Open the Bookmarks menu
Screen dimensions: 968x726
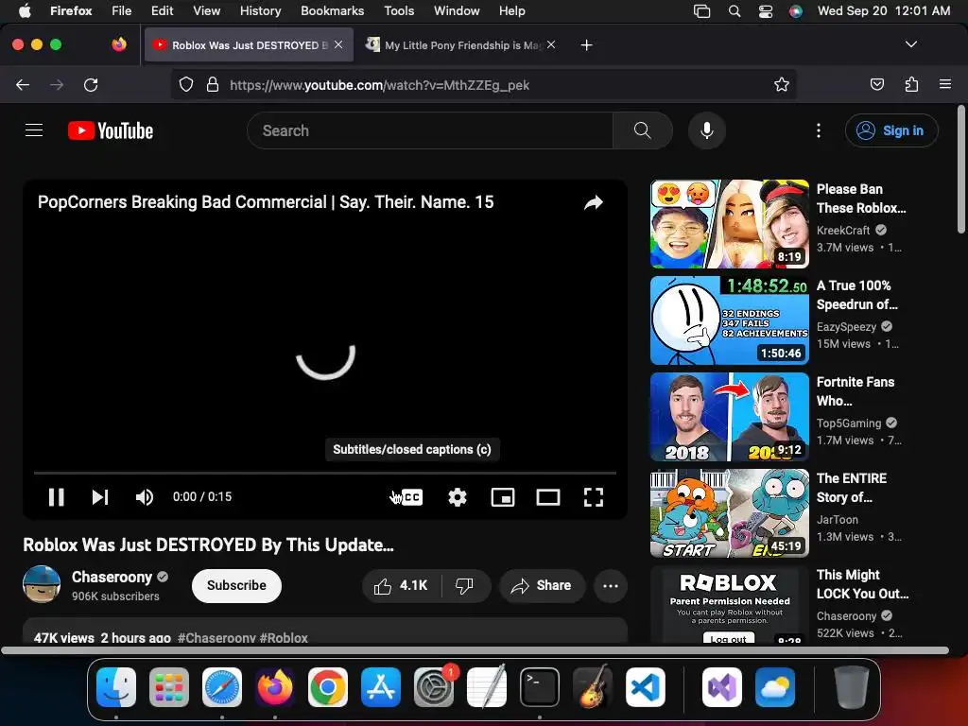[332, 10]
